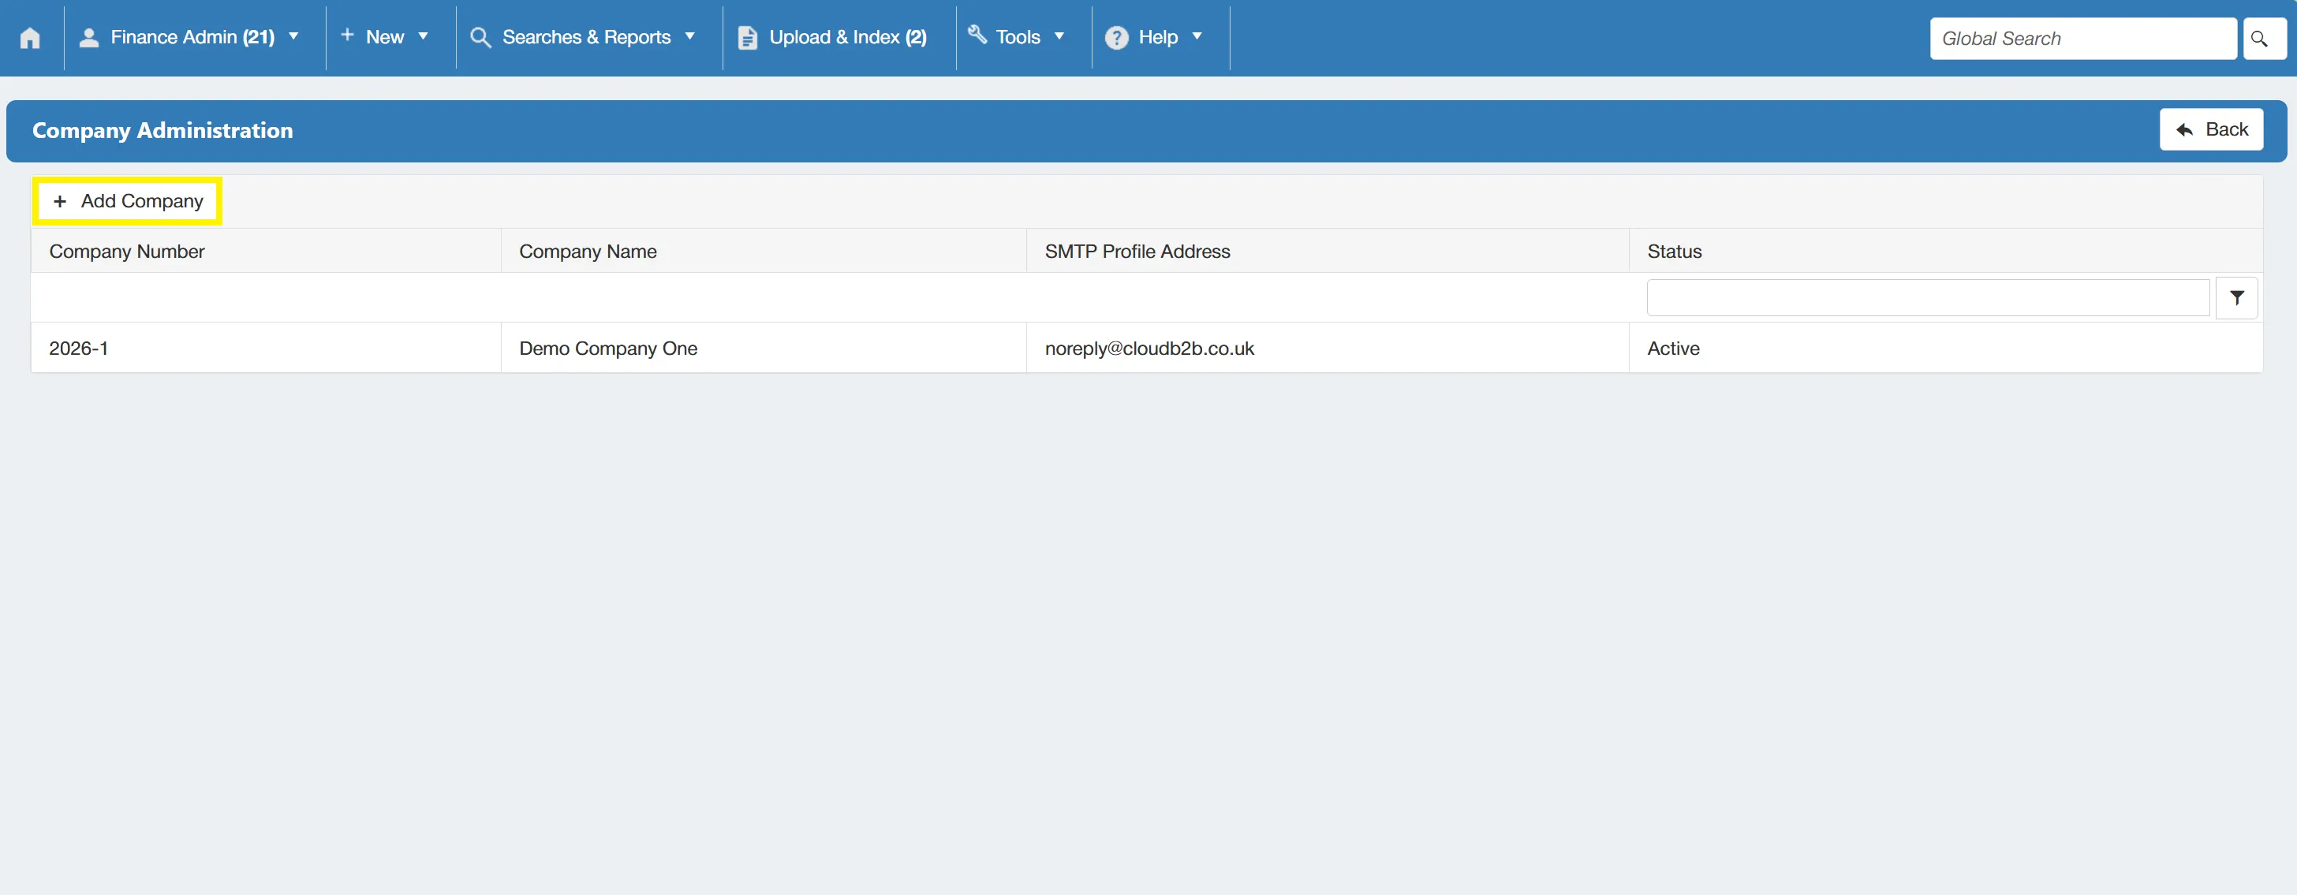Expand the New dropdown arrow
The width and height of the screenshot is (2297, 895).
(424, 36)
